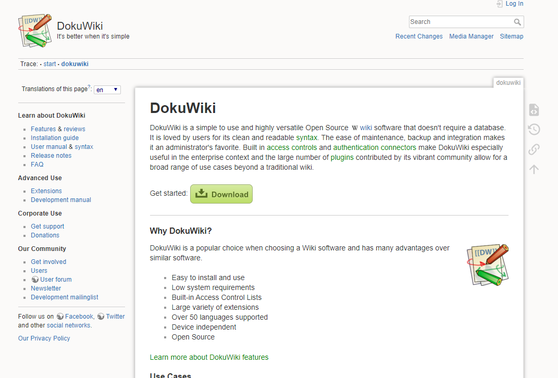The height and width of the screenshot is (378, 558).
Task: Click the Wikipedia W icon before wiki
Action: [355, 128]
